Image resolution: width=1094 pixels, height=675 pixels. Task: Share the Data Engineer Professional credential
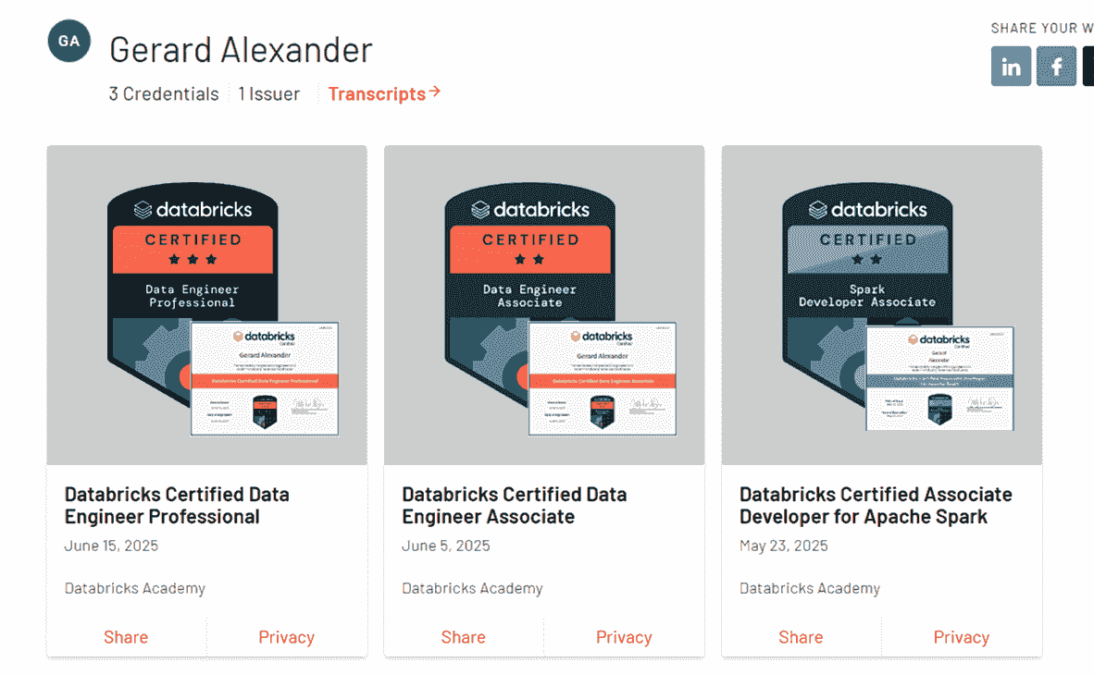point(126,637)
